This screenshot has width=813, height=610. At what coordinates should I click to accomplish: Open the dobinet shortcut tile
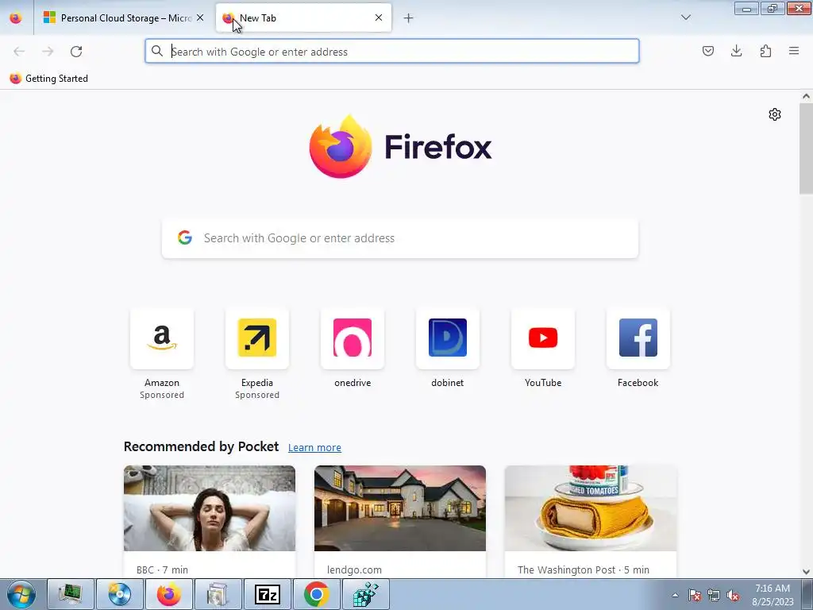(448, 349)
